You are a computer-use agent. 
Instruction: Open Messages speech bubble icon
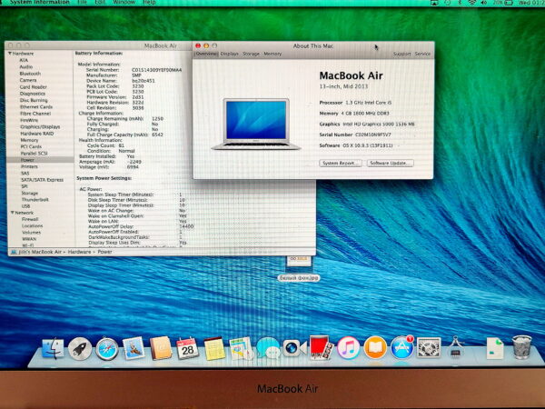point(268,348)
